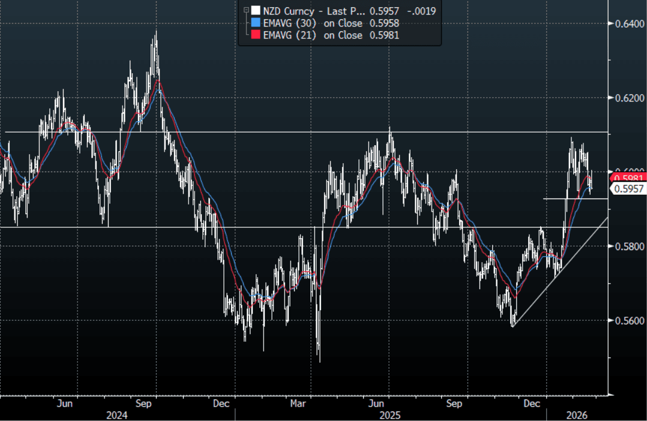
Task: Click the red EMAVG (21) color swatch
Action: coord(256,34)
